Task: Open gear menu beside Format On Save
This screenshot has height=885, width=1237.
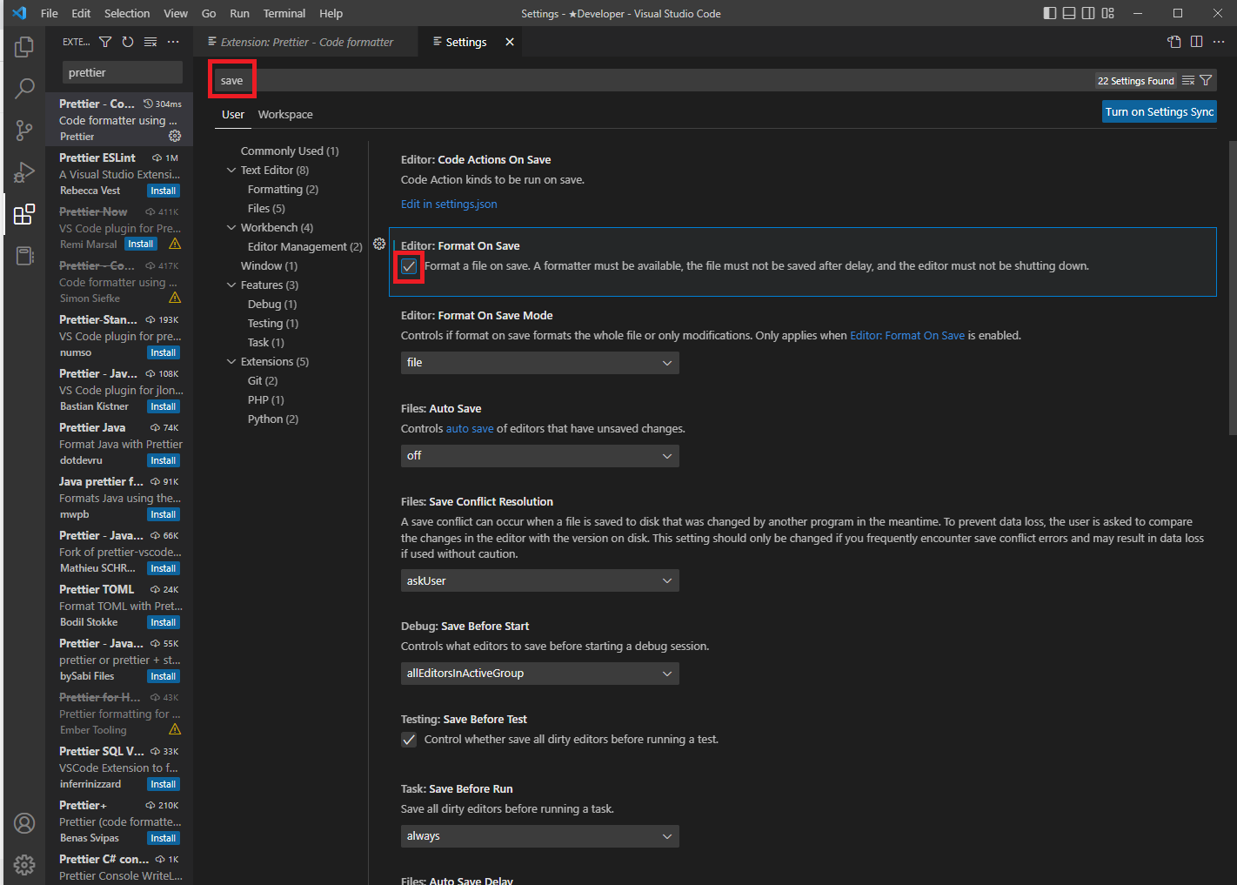Action: click(379, 244)
